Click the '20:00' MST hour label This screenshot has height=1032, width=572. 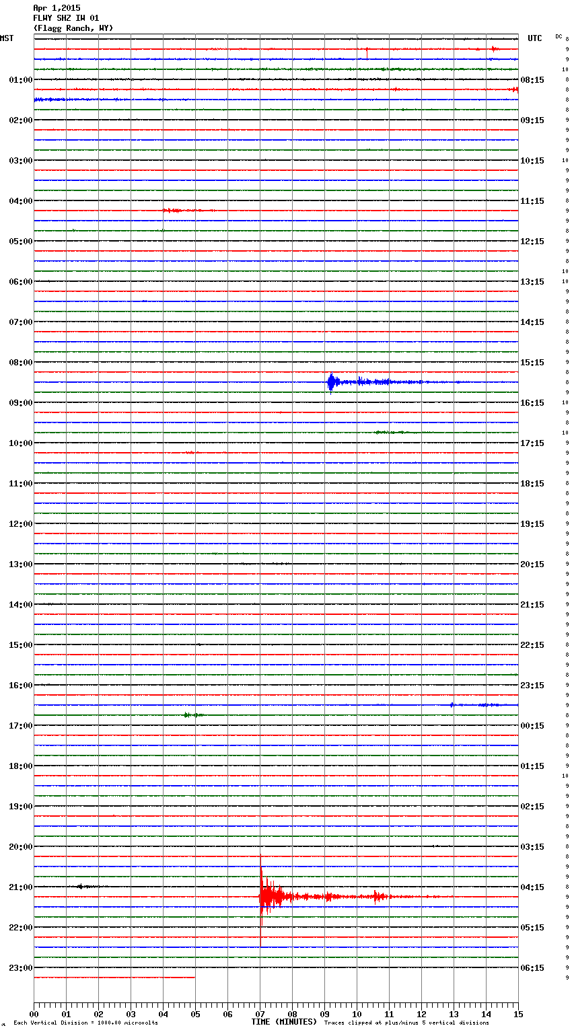[x=21, y=847]
